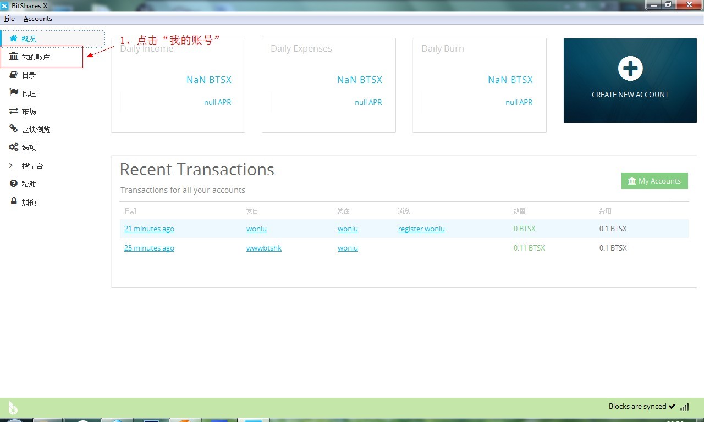Click the BitShares X title bar icon
704x422 pixels.
point(5,6)
